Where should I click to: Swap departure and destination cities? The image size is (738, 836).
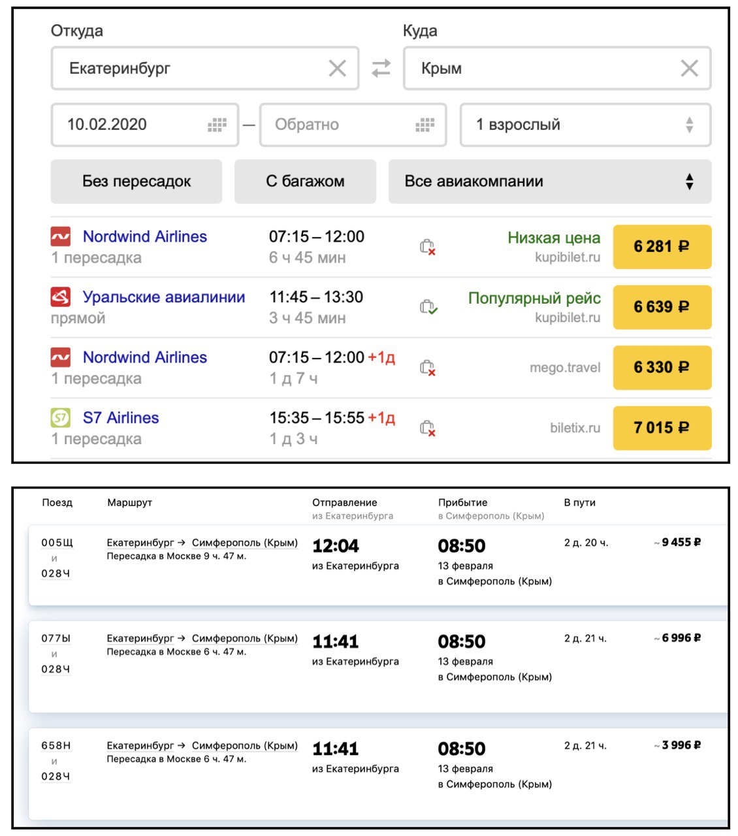click(x=381, y=68)
